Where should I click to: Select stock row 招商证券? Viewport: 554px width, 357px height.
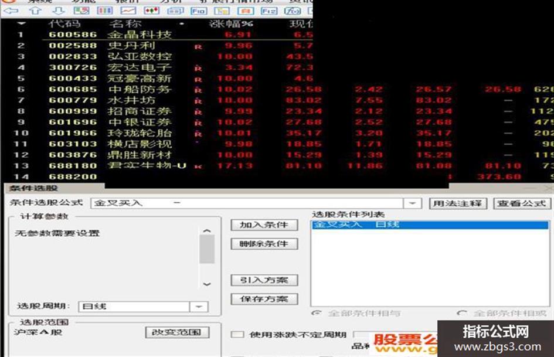tap(140, 111)
